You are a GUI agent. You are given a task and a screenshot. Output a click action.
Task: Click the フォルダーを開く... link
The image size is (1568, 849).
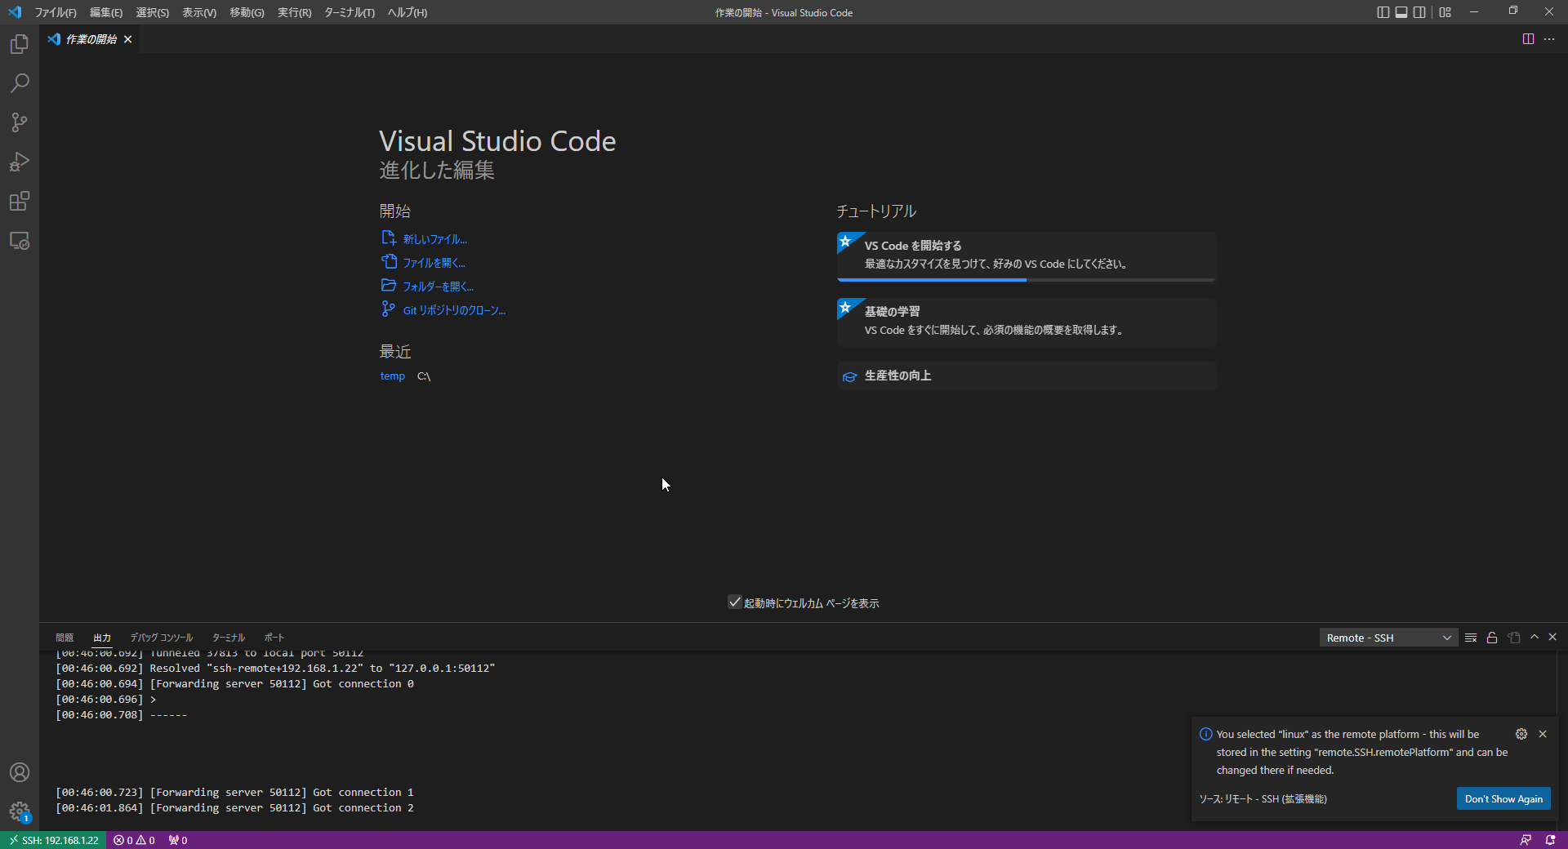pyautogui.click(x=439, y=287)
